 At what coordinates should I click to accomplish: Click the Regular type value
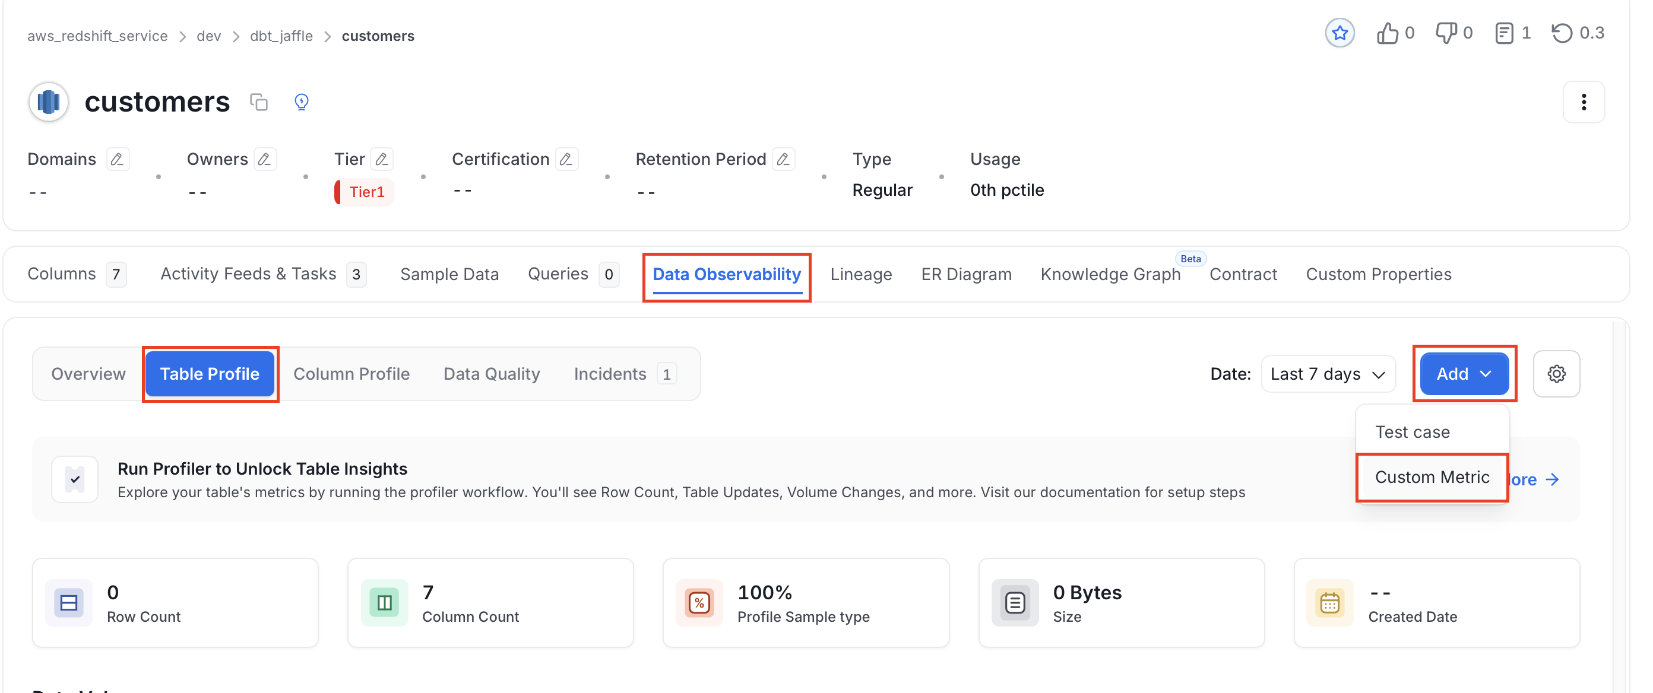pyautogui.click(x=882, y=190)
